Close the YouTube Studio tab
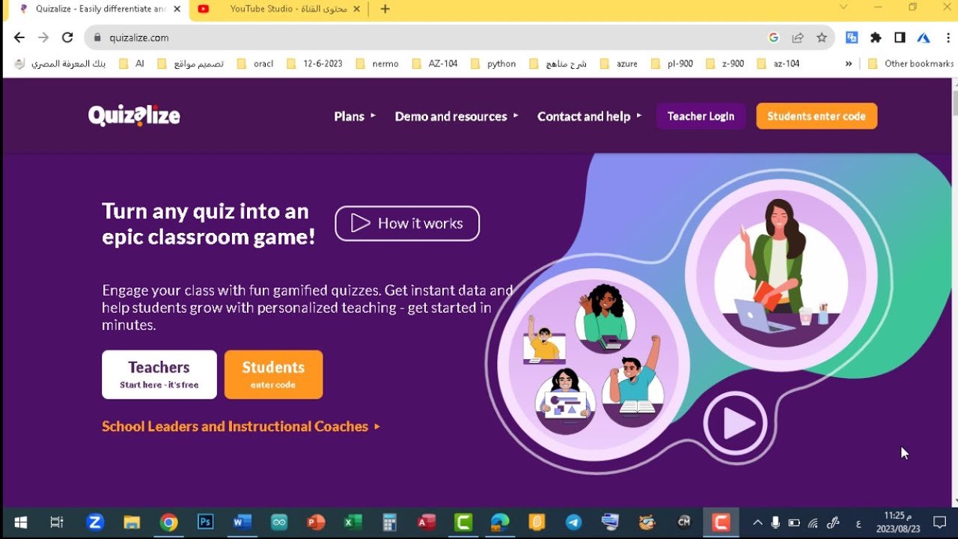Image resolution: width=958 pixels, height=539 pixels. click(x=356, y=9)
